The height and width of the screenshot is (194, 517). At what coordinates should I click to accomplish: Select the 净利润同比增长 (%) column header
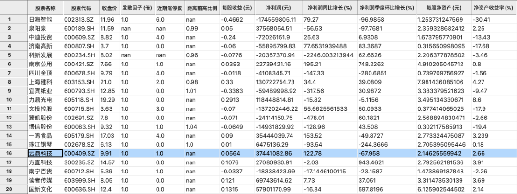point(329,7)
